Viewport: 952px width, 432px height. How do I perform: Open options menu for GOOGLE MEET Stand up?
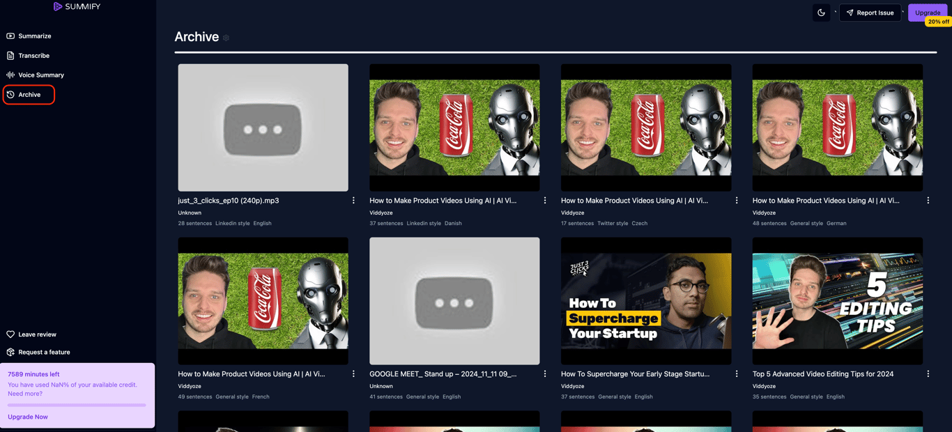click(545, 374)
